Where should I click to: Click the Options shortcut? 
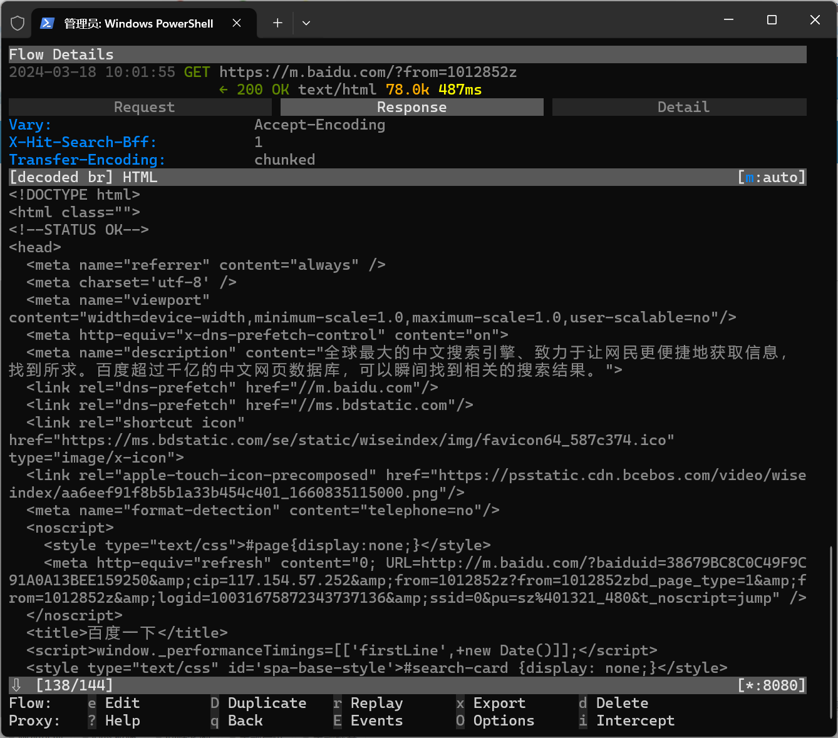(495, 720)
